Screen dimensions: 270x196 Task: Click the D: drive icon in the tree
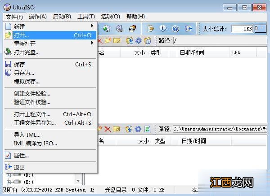coord(17,175)
